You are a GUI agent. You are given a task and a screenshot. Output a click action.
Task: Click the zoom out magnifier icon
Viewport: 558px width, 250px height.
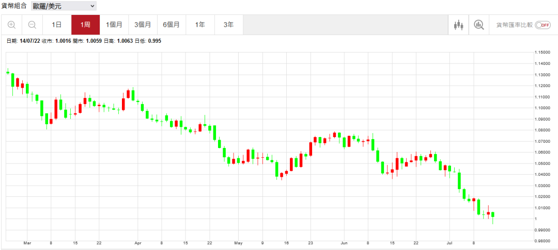32,25
